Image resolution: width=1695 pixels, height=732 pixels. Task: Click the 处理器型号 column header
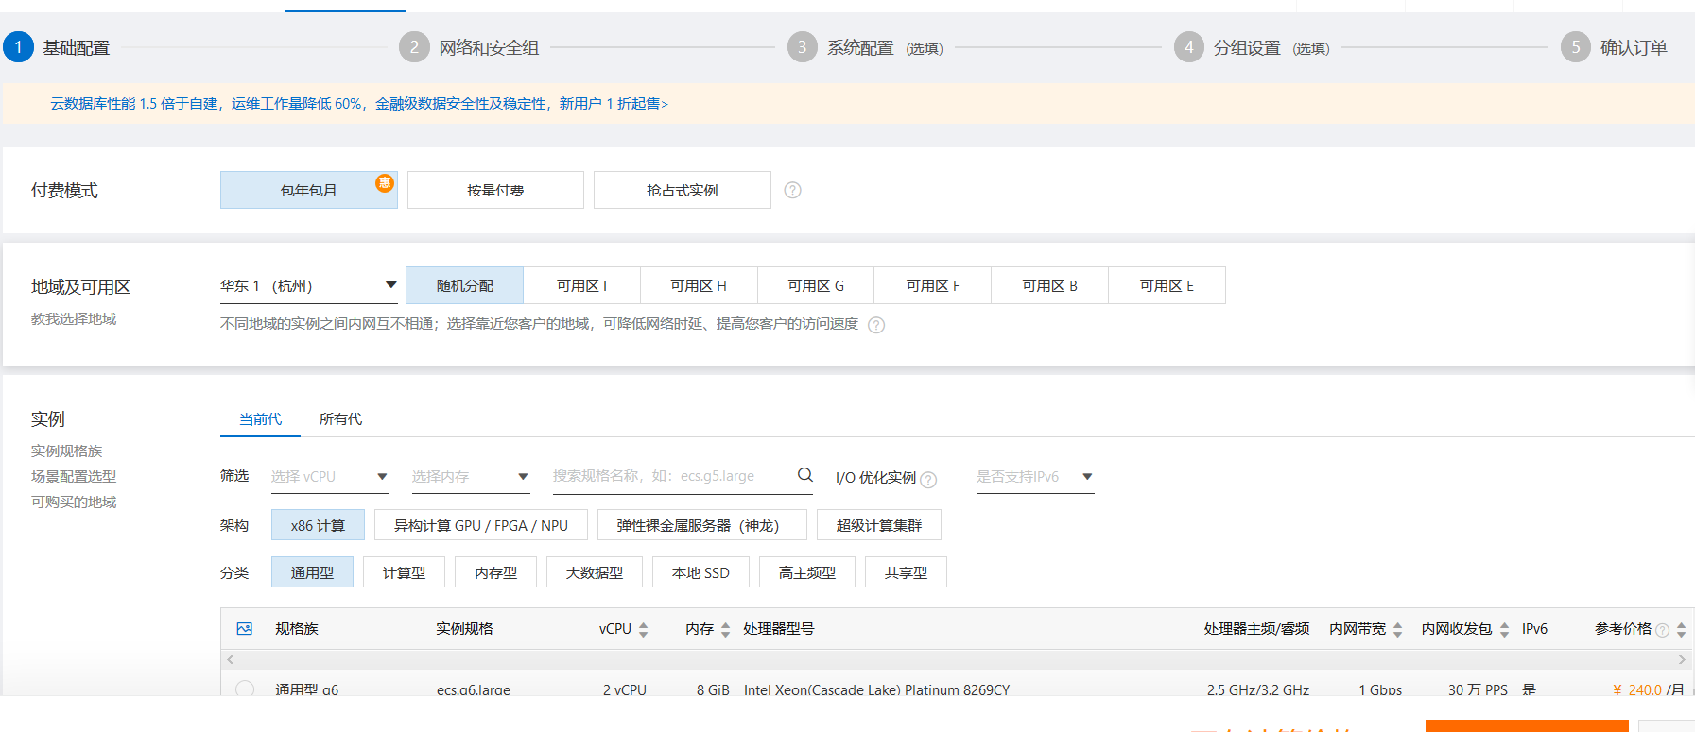coord(779,629)
